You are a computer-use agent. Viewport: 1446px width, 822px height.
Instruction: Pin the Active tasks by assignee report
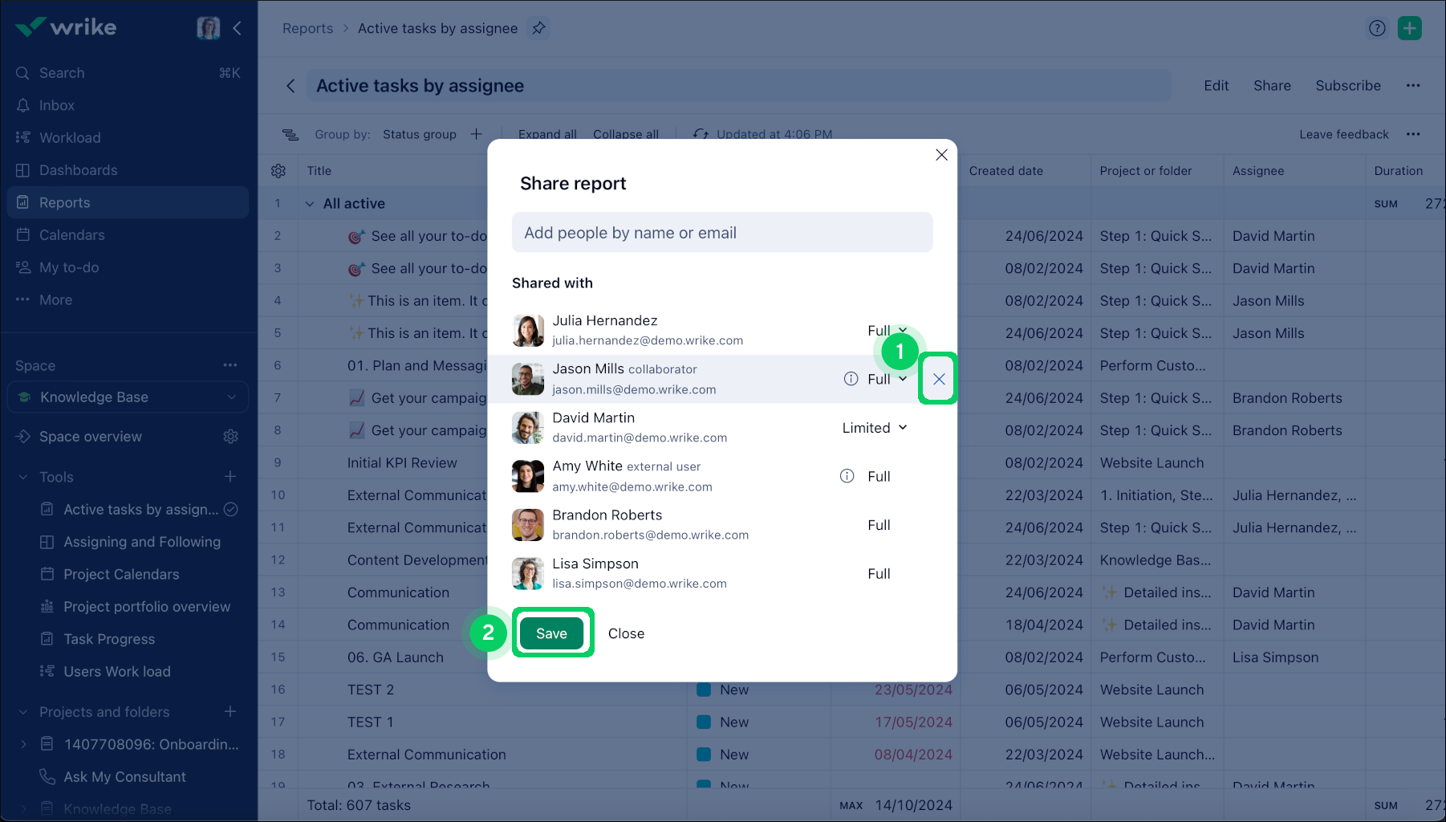[538, 28]
